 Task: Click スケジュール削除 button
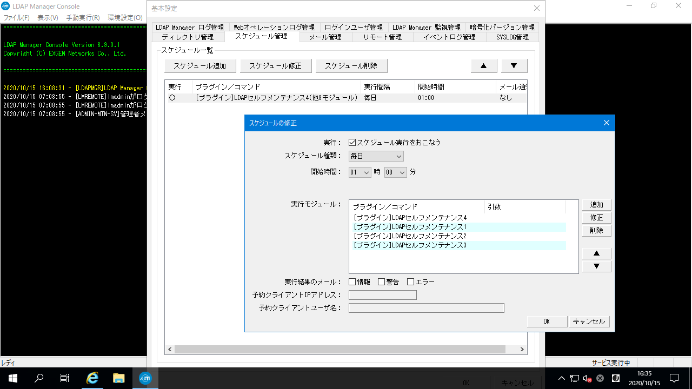[351, 66]
